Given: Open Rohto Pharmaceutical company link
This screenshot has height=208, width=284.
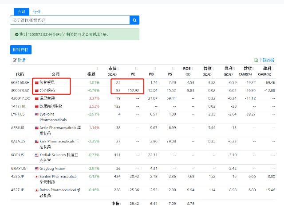Looking at the screenshot, I should coord(60,193).
